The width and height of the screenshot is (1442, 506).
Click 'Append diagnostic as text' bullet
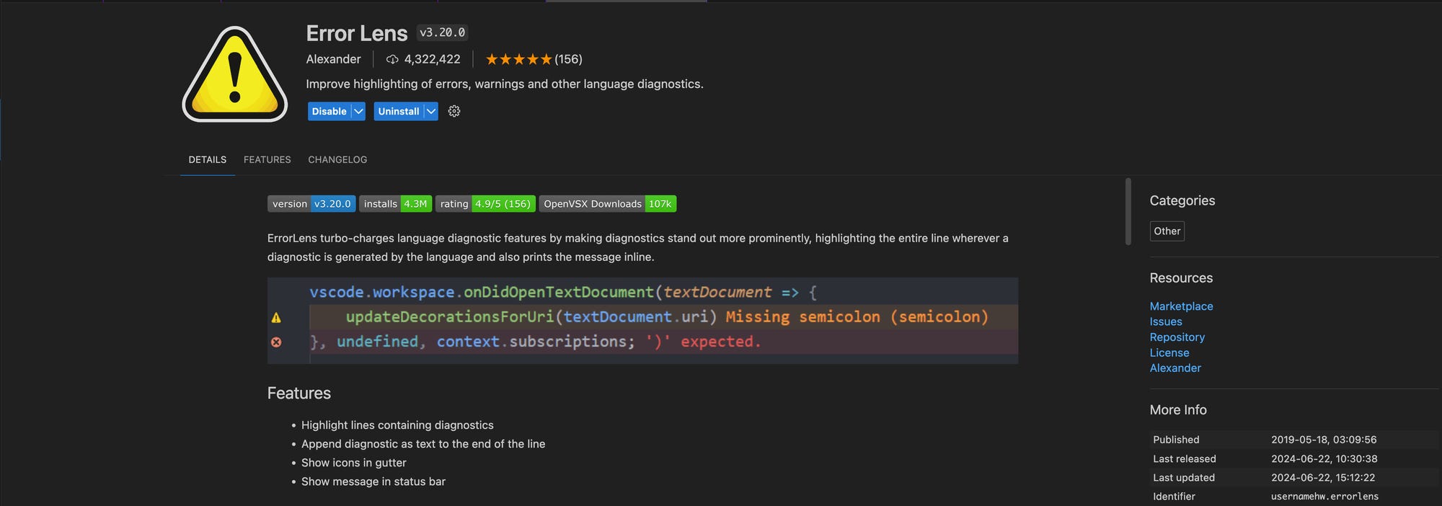click(x=423, y=444)
